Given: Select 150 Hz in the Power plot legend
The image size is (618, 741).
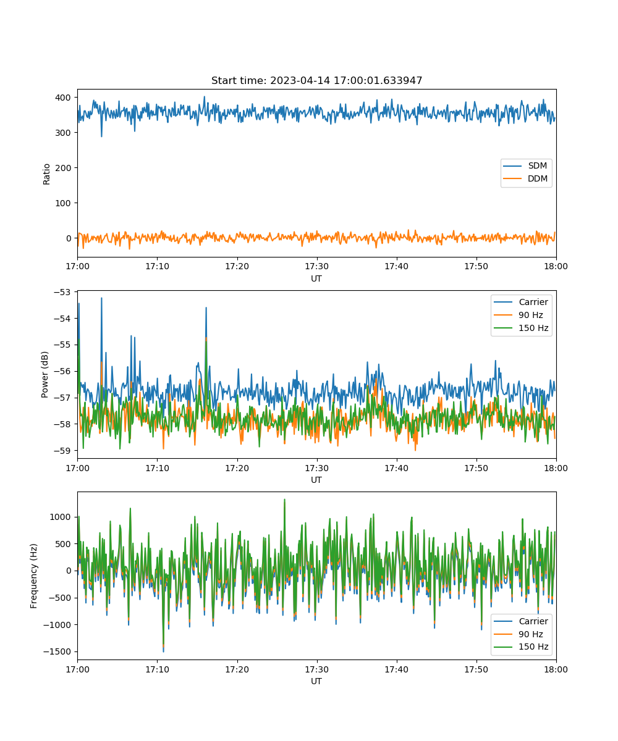Looking at the screenshot, I should point(533,328).
